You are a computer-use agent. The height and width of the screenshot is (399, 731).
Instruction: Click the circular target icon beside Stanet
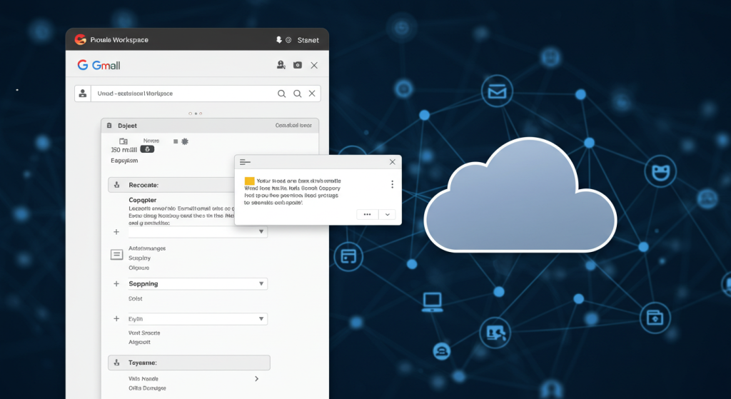(288, 40)
